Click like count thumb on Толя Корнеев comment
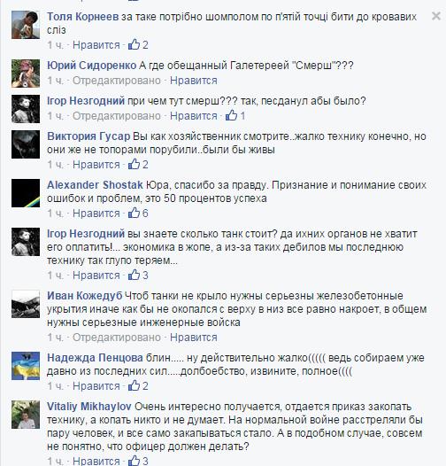The height and width of the screenshot is (466, 446). pos(134,44)
